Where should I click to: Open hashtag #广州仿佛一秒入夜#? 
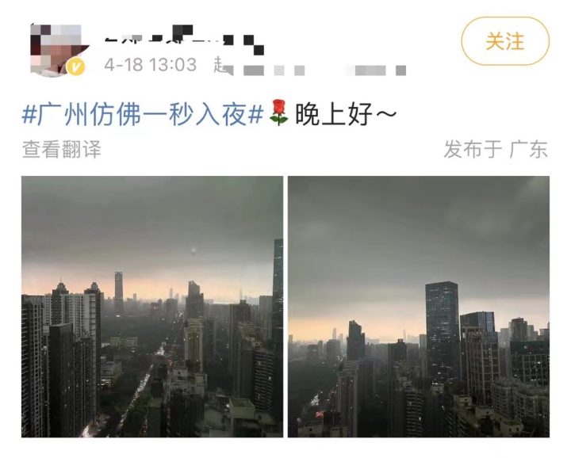tap(143, 114)
